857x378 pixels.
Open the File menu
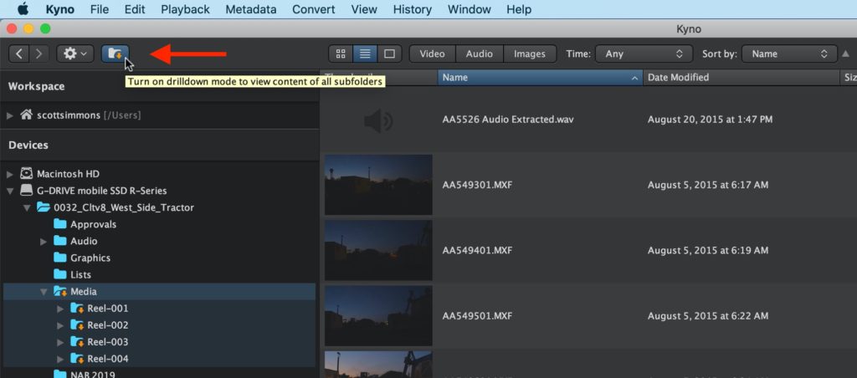tap(100, 9)
